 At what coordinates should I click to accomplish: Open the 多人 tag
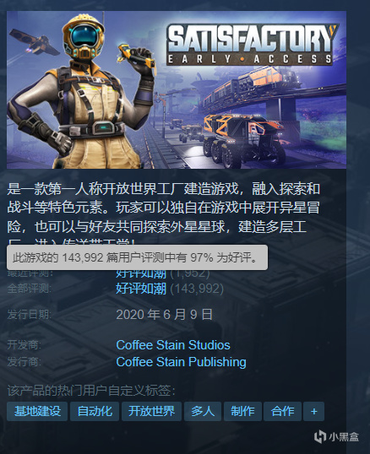click(203, 411)
